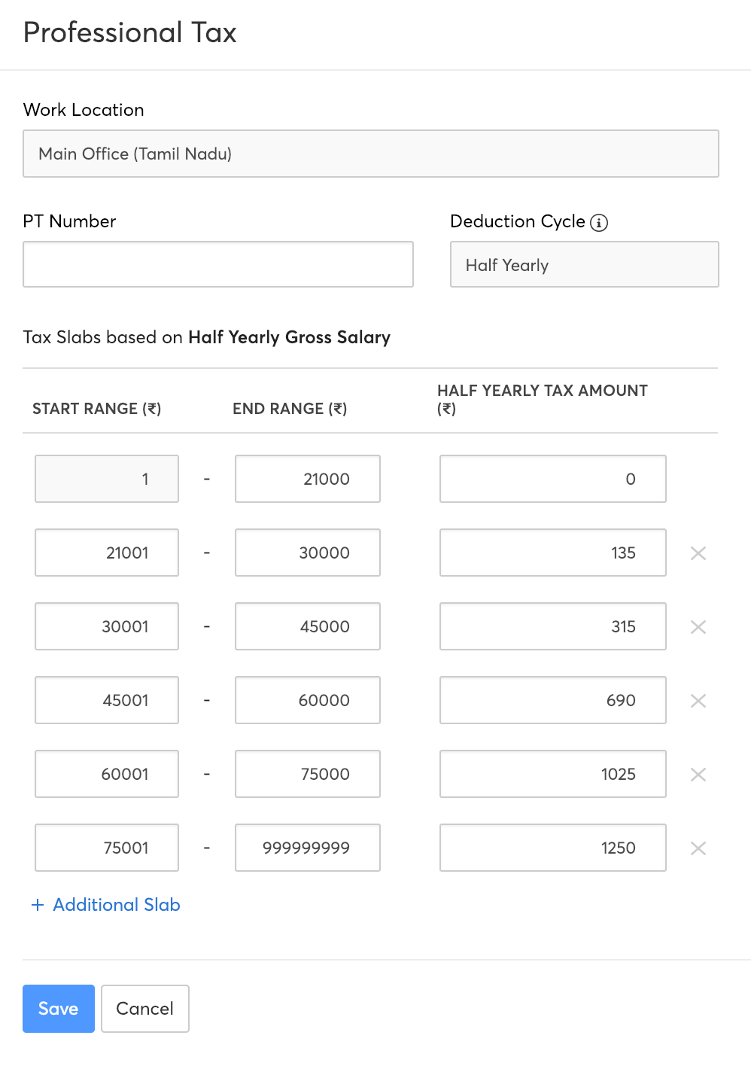The image size is (751, 1084).
Task: Click the start range field 60001
Action: coord(107,774)
